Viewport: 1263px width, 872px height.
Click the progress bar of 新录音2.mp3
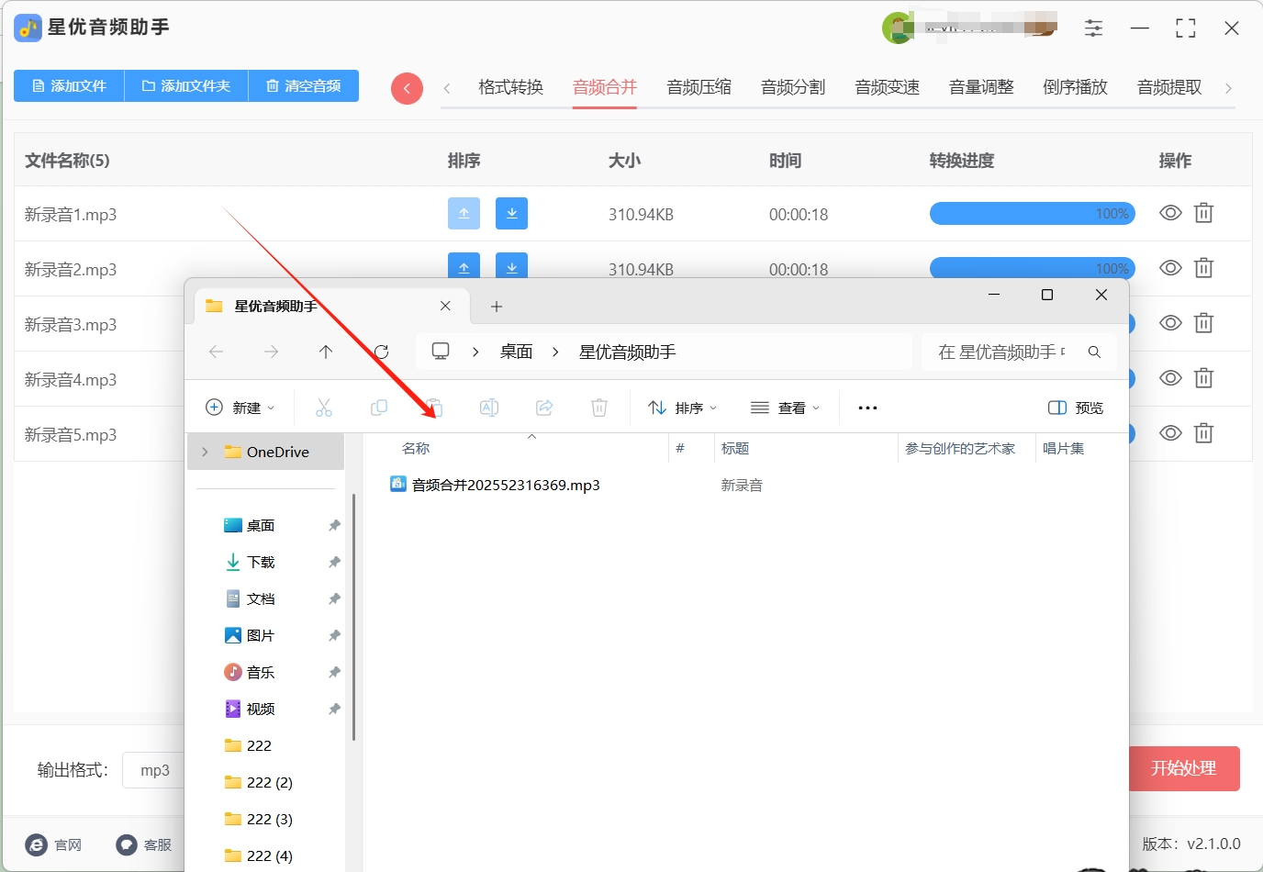[x=1033, y=267]
